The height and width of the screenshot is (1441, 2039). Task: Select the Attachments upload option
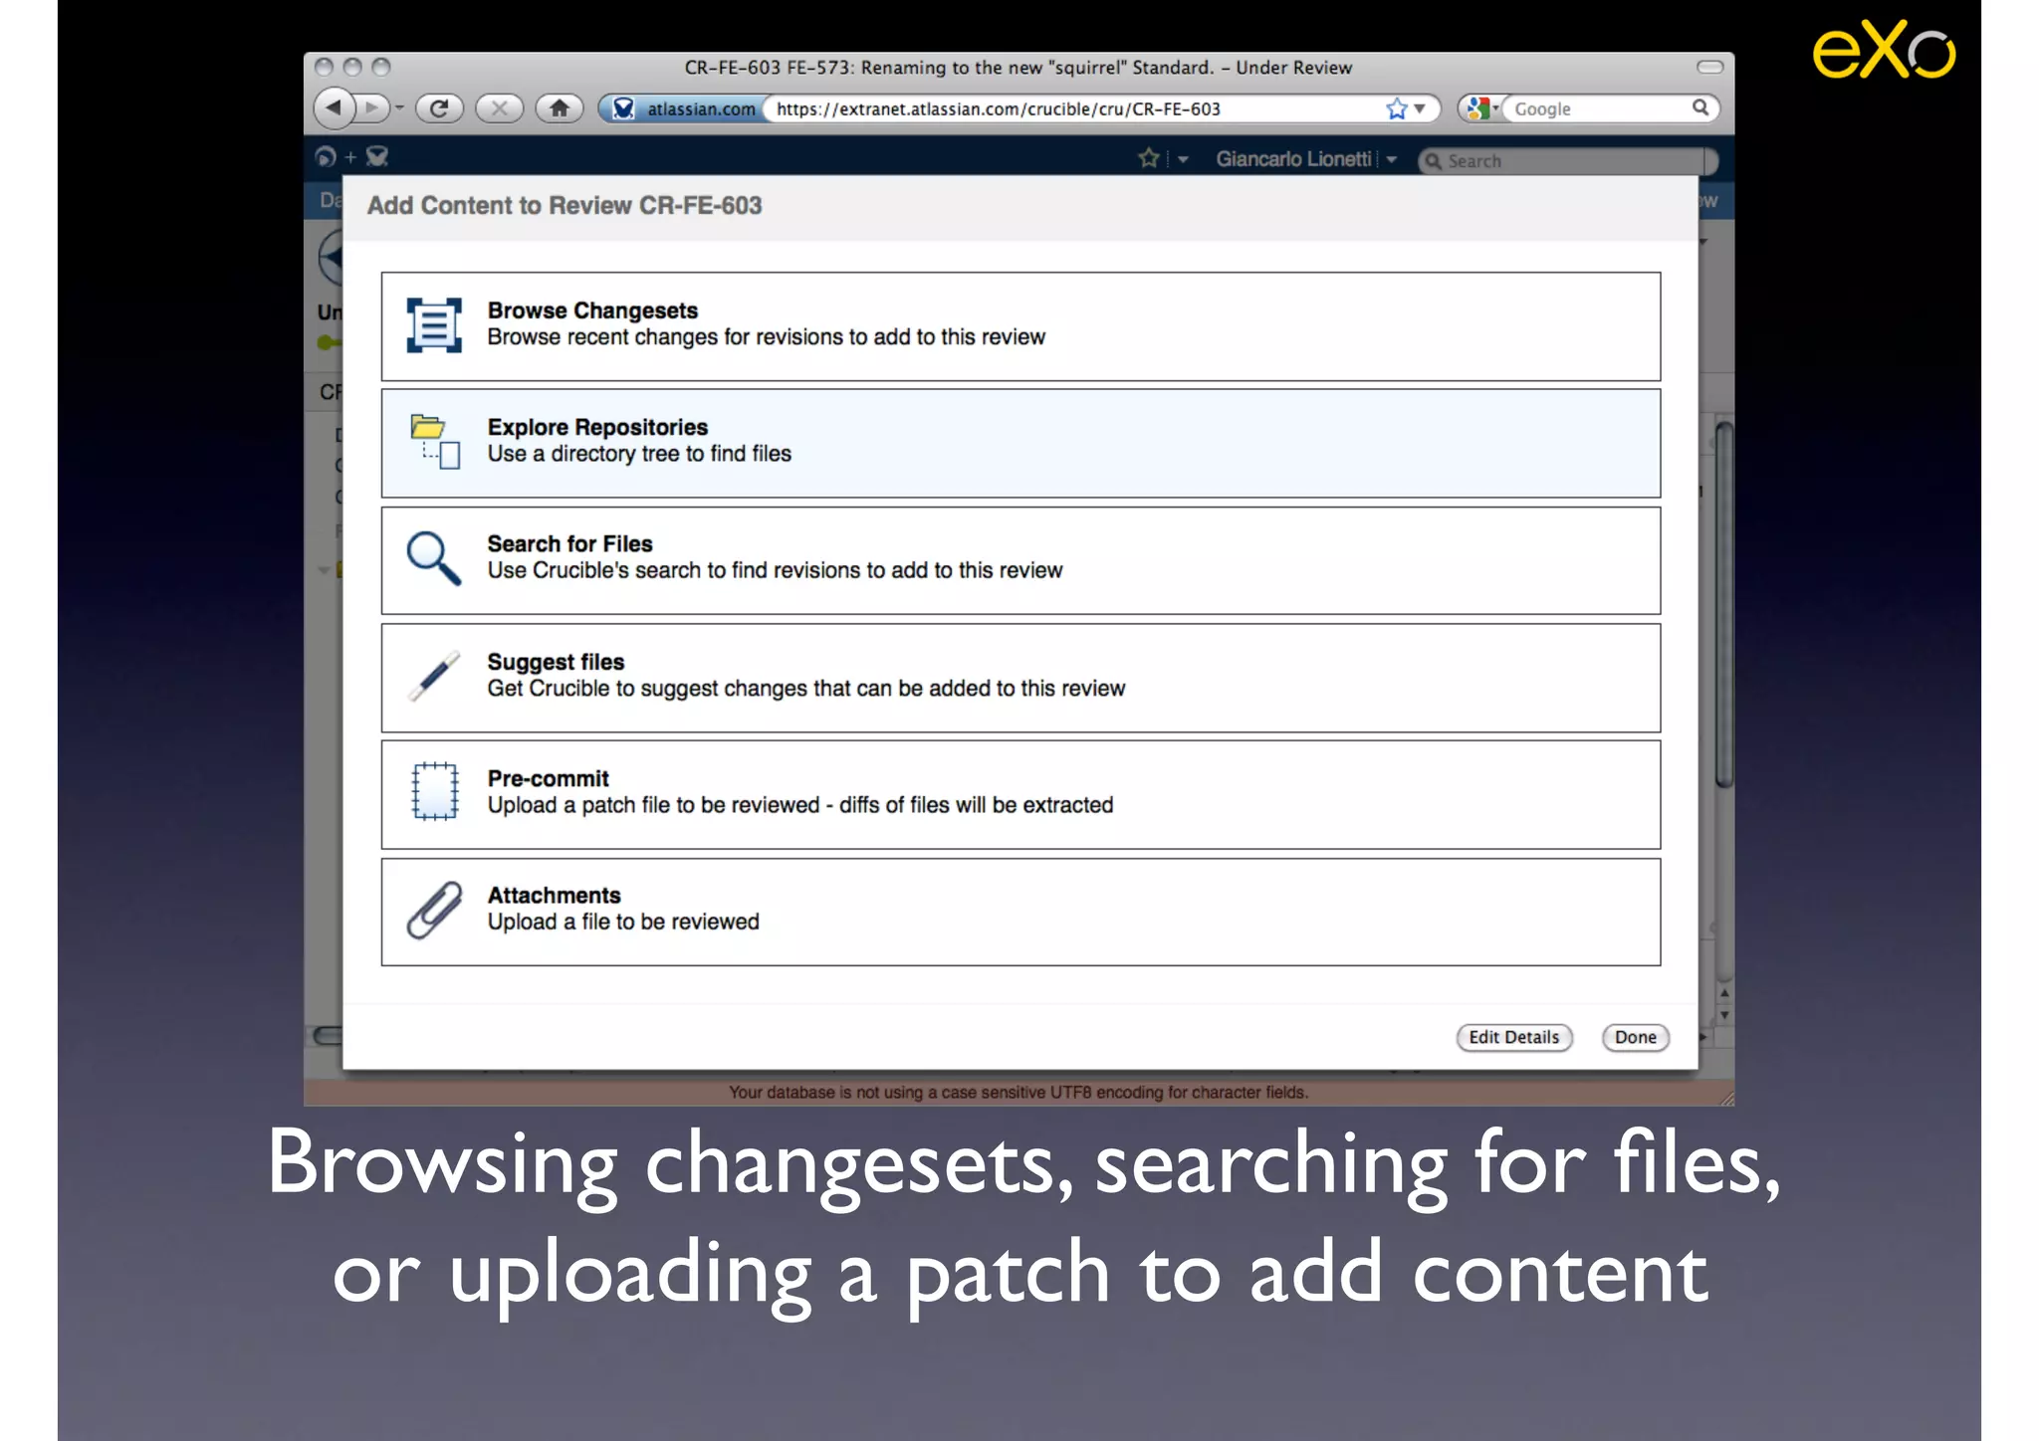click(1020, 912)
